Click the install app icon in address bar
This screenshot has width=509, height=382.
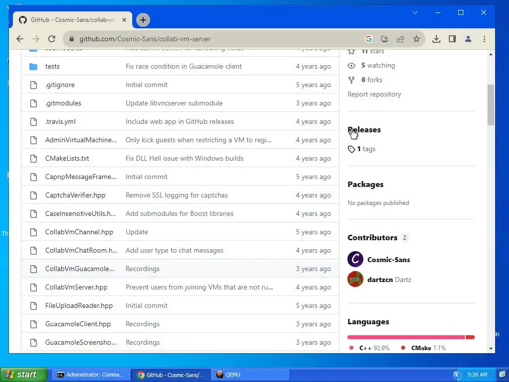(x=385, y=39)
